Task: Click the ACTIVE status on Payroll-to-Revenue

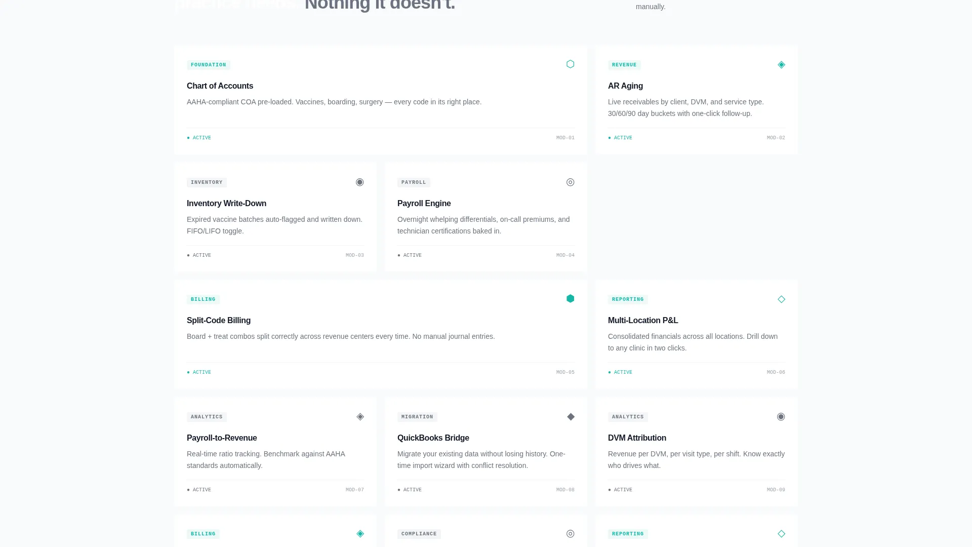Action: (199, 490)
